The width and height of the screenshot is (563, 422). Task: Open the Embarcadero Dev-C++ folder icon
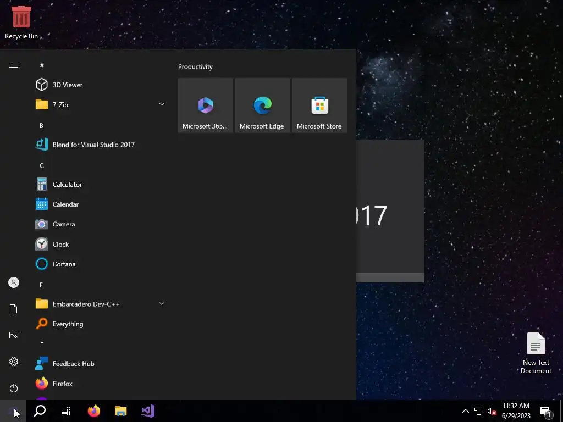coord(42,303)
